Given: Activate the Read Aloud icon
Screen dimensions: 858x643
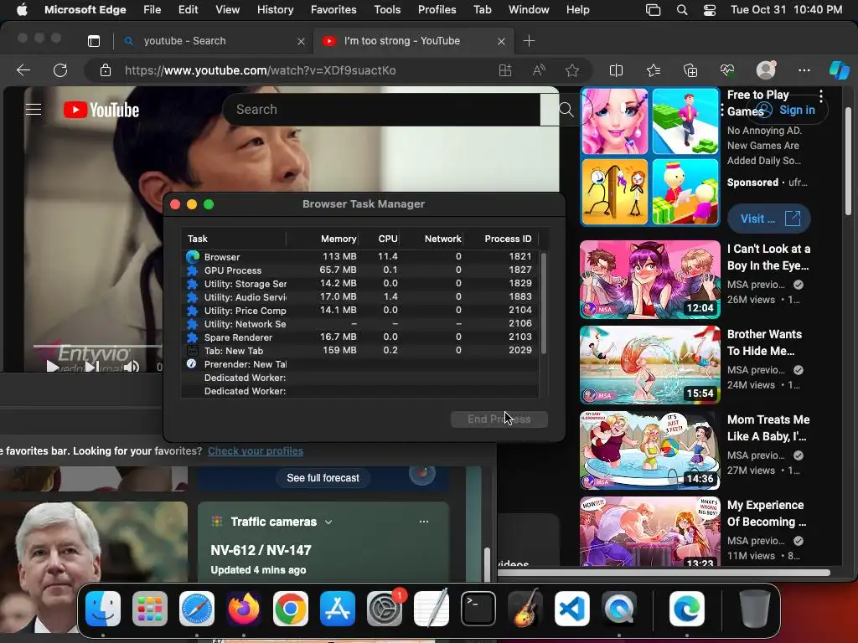Looking at the screenshot, I should (539, 70).
